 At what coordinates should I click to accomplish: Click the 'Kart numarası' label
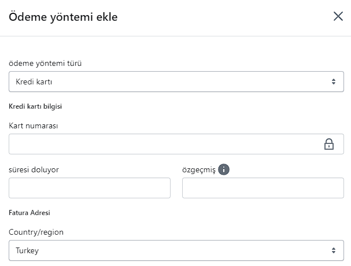(34, 125)
